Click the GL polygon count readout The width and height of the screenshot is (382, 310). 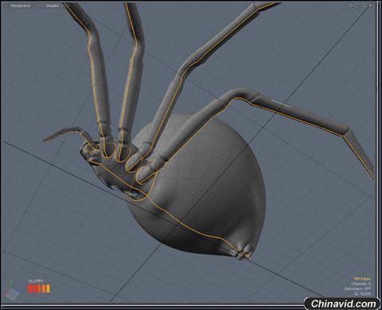pyautogui.click(x=362, y=293)
